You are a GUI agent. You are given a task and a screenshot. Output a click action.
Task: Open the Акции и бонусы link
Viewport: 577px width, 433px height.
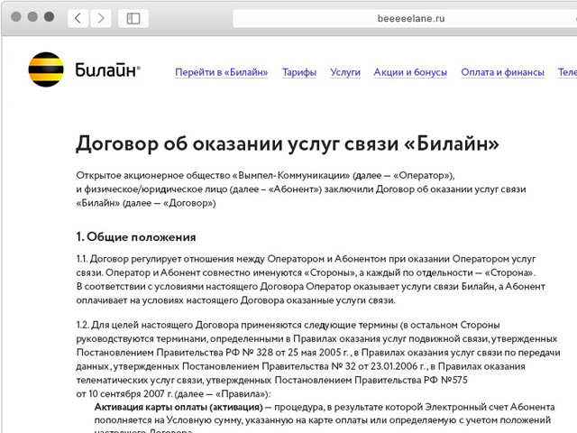pos(410,72)
